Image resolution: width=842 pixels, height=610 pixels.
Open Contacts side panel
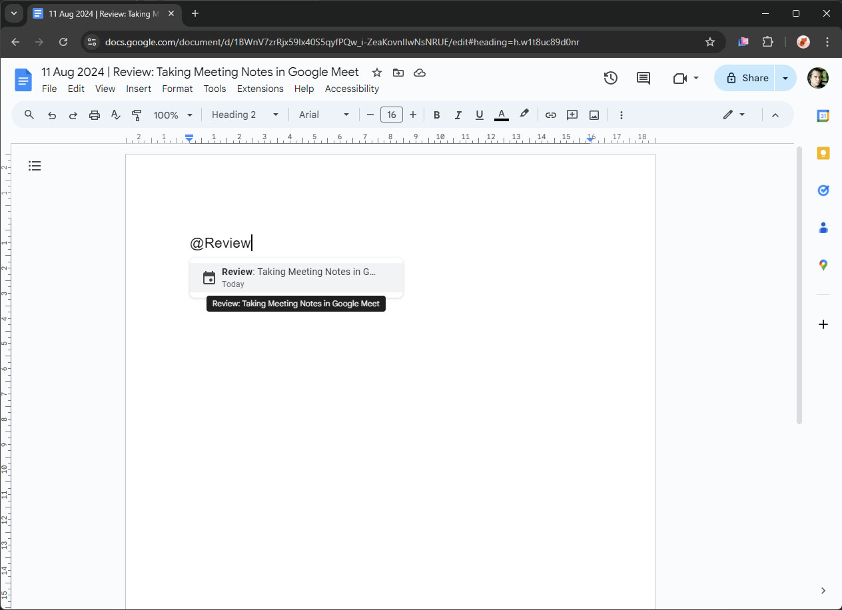(823, 228)
